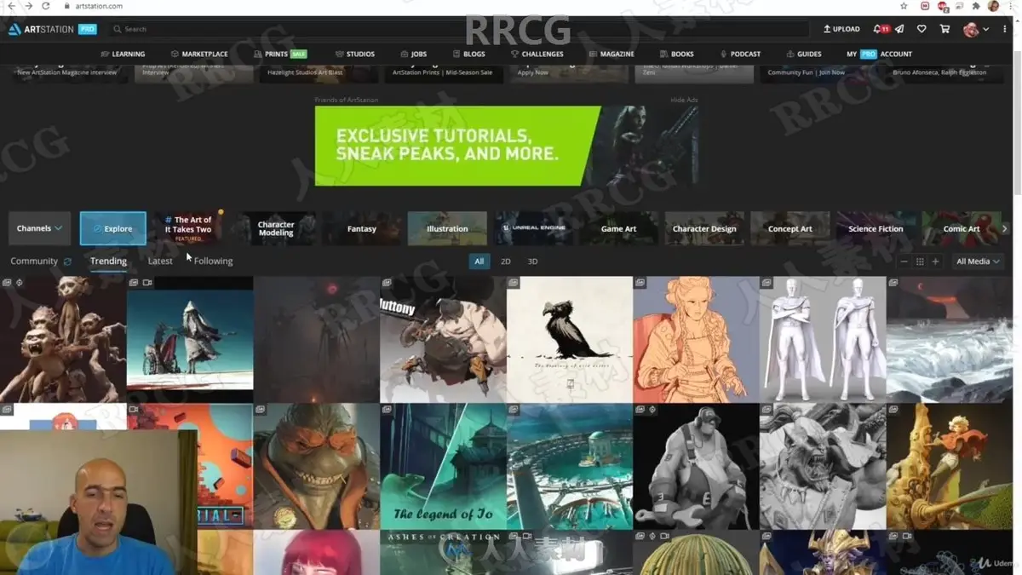Open the Guides menu item
Screen dimensions: 1022x575
(x=804, y=54)
